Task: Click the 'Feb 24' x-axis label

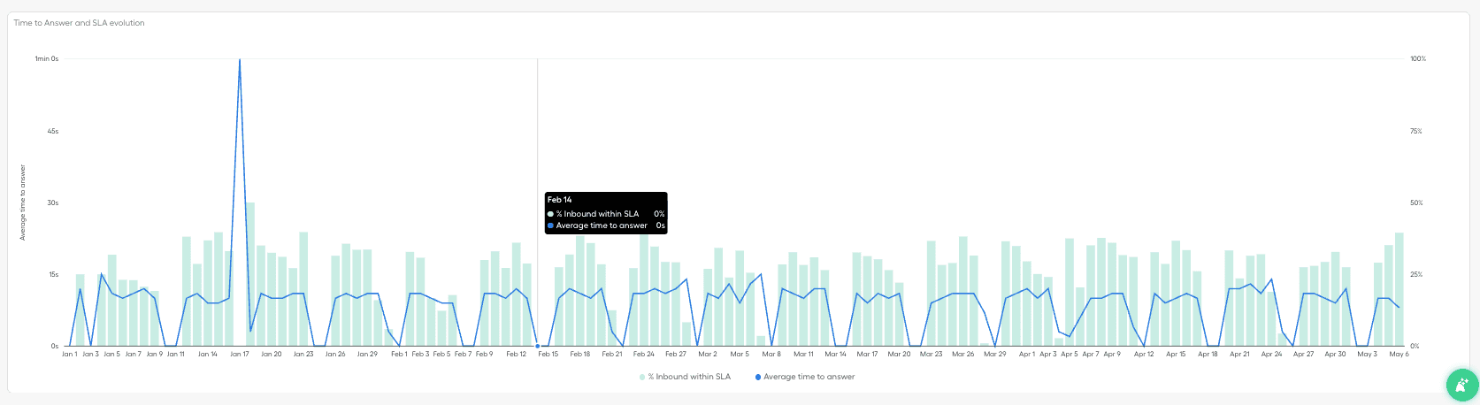Action: pos(644,354)
